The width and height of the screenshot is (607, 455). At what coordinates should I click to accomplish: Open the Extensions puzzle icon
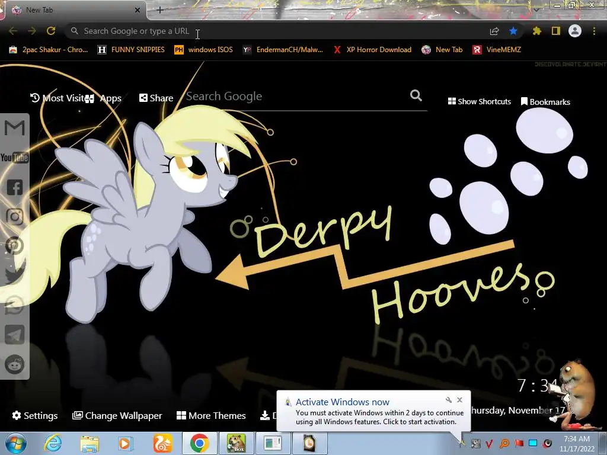[536, 31]
